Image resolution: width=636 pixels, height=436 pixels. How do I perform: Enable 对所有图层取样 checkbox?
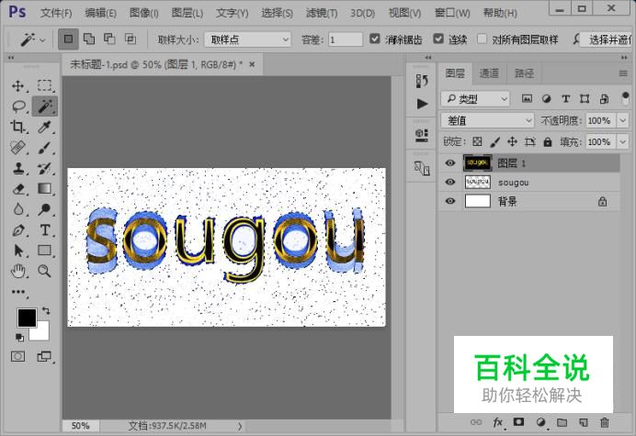(x=482, y=39)
